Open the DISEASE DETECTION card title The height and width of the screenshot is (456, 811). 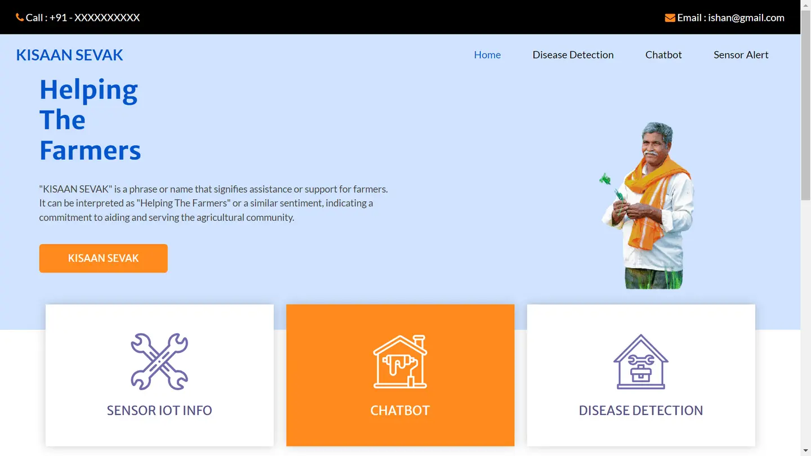click(641, 410)
